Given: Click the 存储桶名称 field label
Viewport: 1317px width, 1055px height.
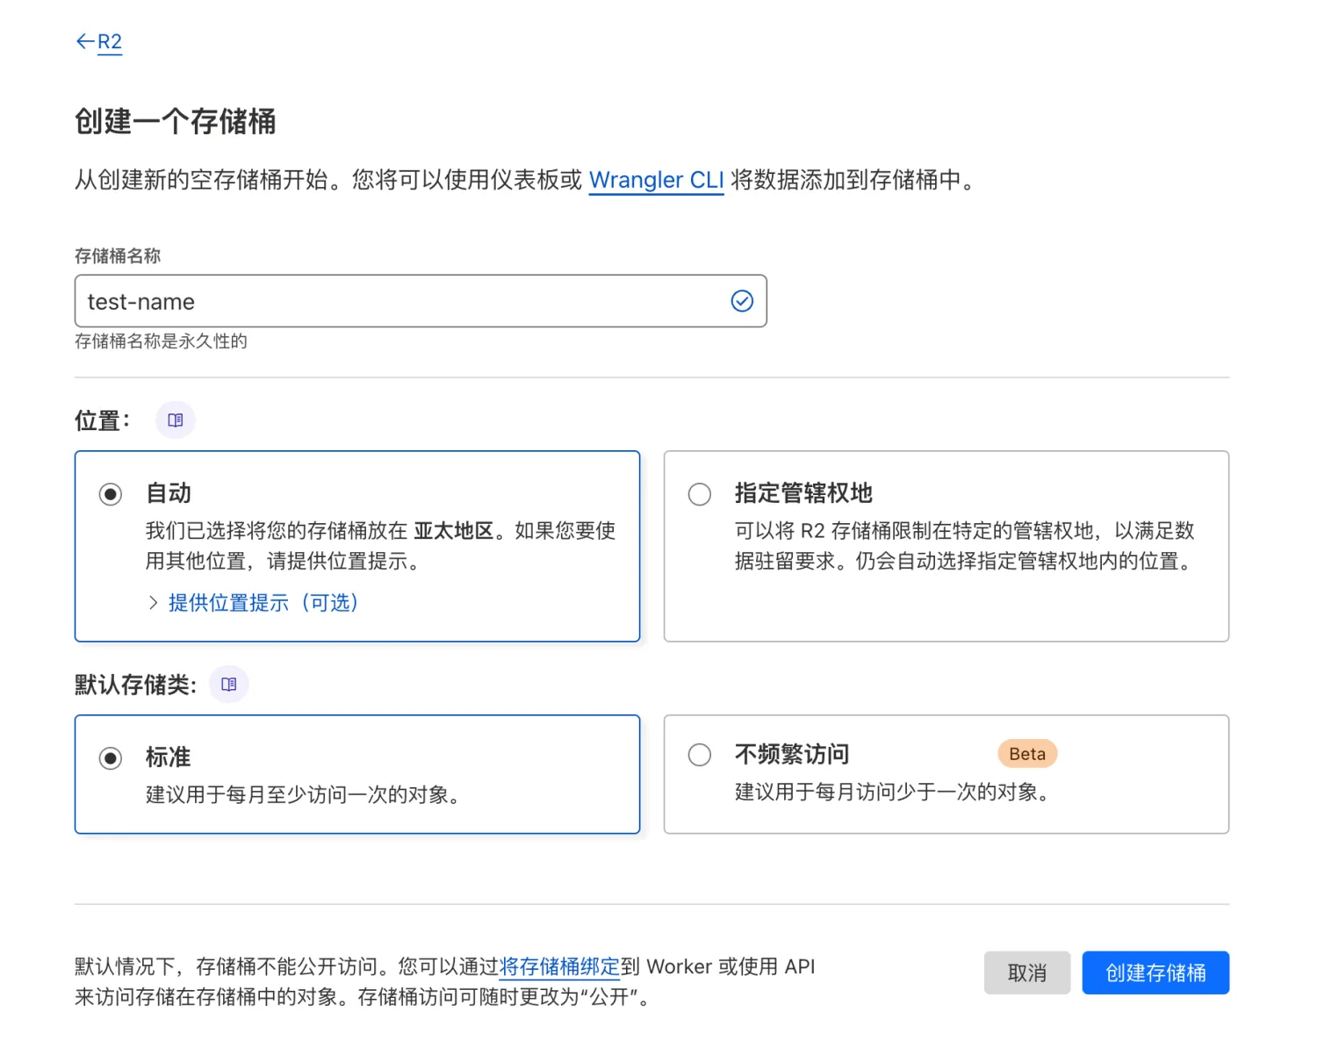Looking at the screenshot, I should pos(118,256).
